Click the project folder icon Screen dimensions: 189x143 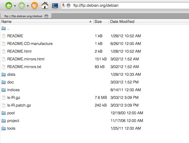pos(4,121)
